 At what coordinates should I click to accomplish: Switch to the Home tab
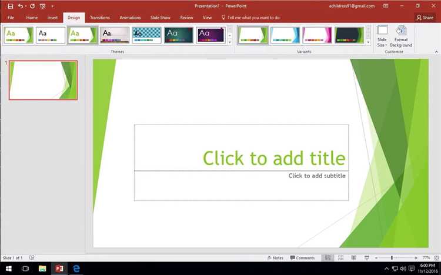pyautogui.click(x=32, y=18)
